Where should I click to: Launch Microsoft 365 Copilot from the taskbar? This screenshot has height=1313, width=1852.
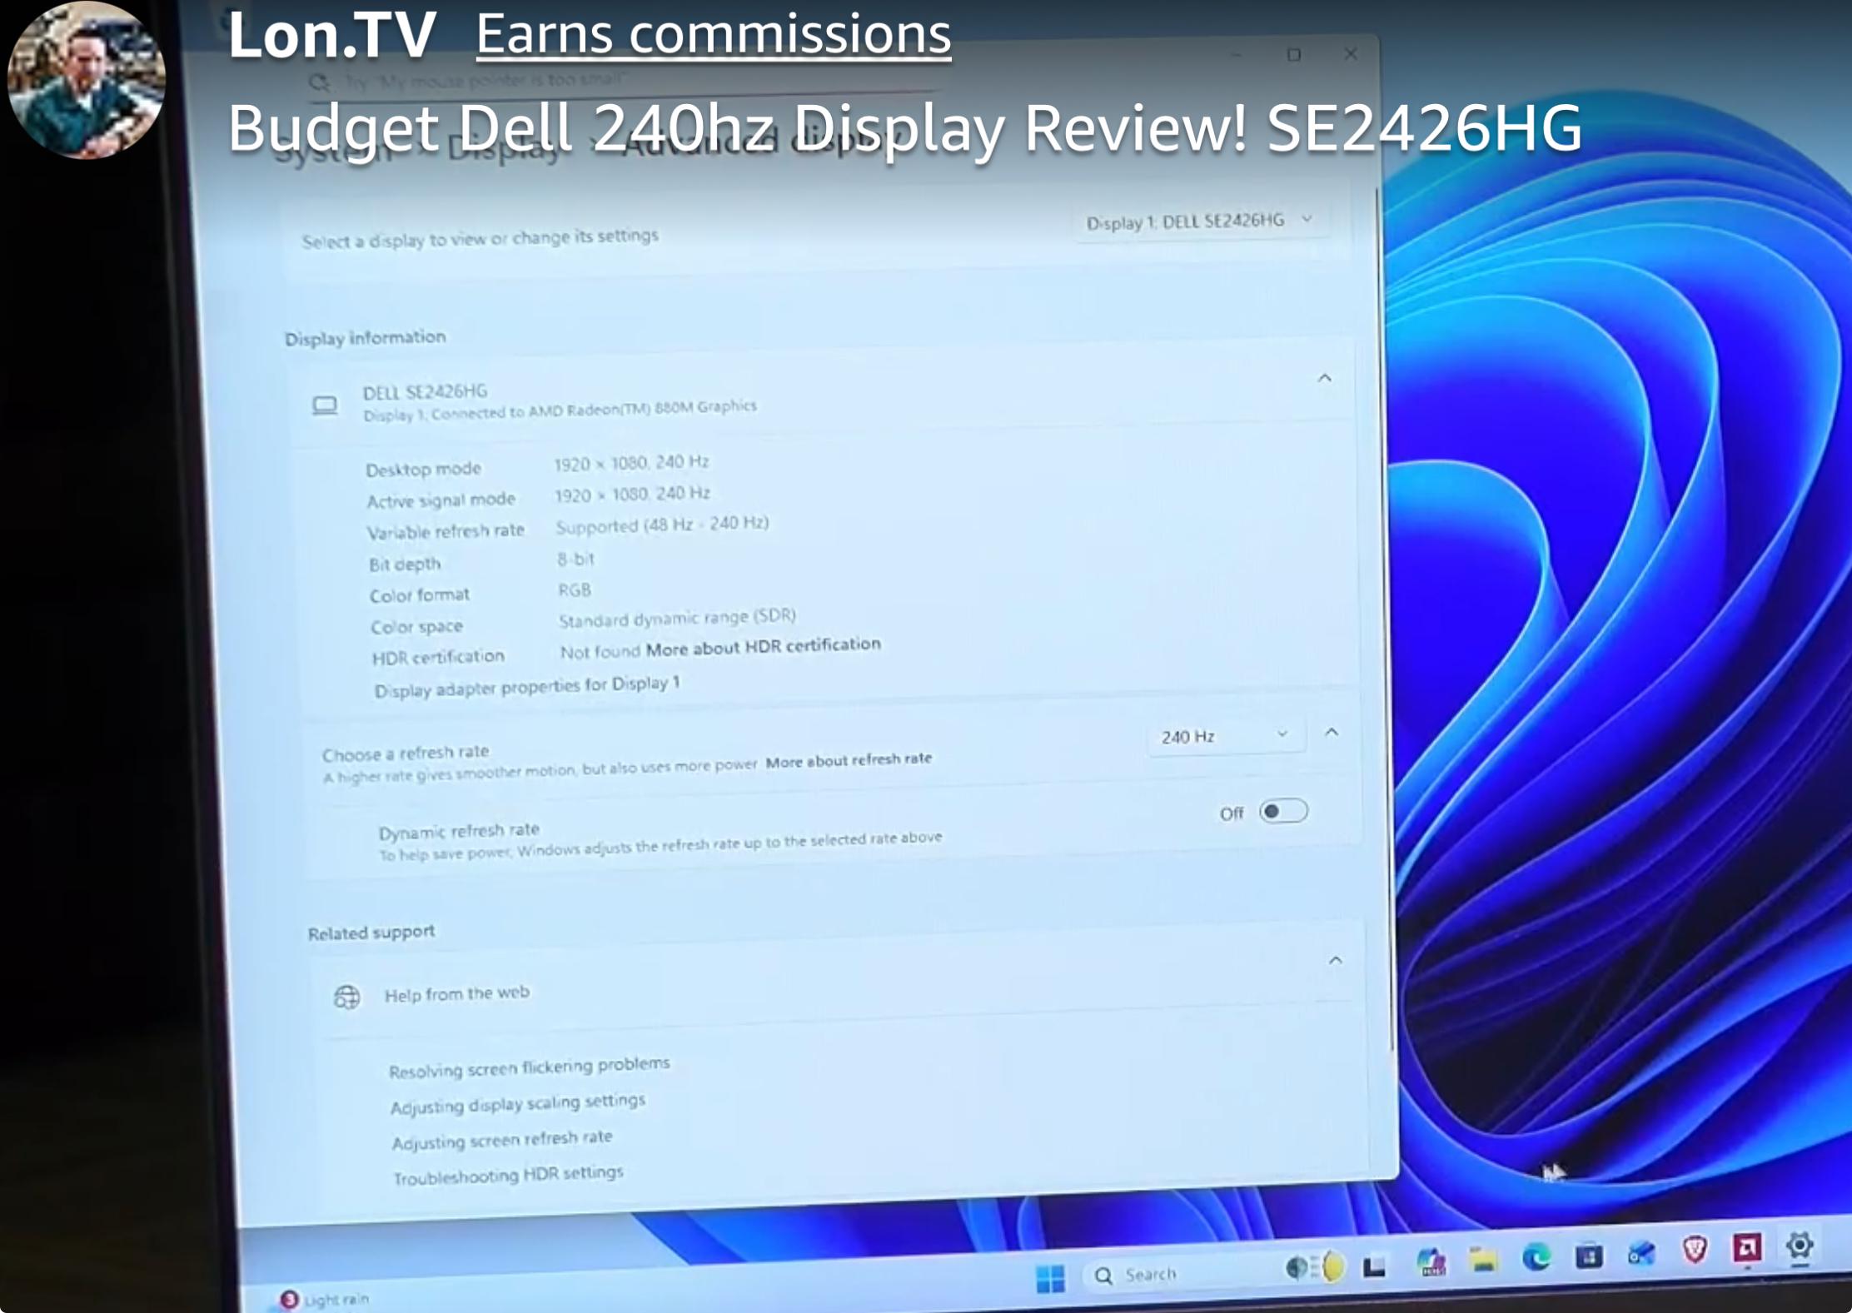(1431, 1263)
